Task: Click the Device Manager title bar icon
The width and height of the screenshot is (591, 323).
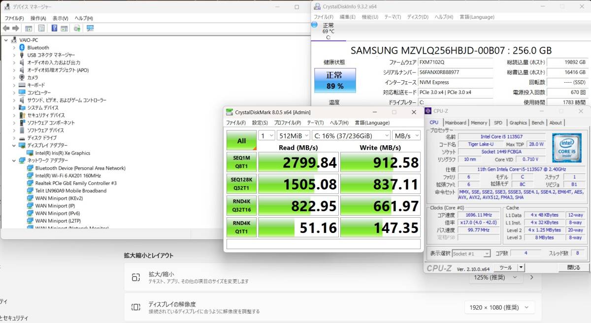Action: pyautogui.click(x=7, y=7)
